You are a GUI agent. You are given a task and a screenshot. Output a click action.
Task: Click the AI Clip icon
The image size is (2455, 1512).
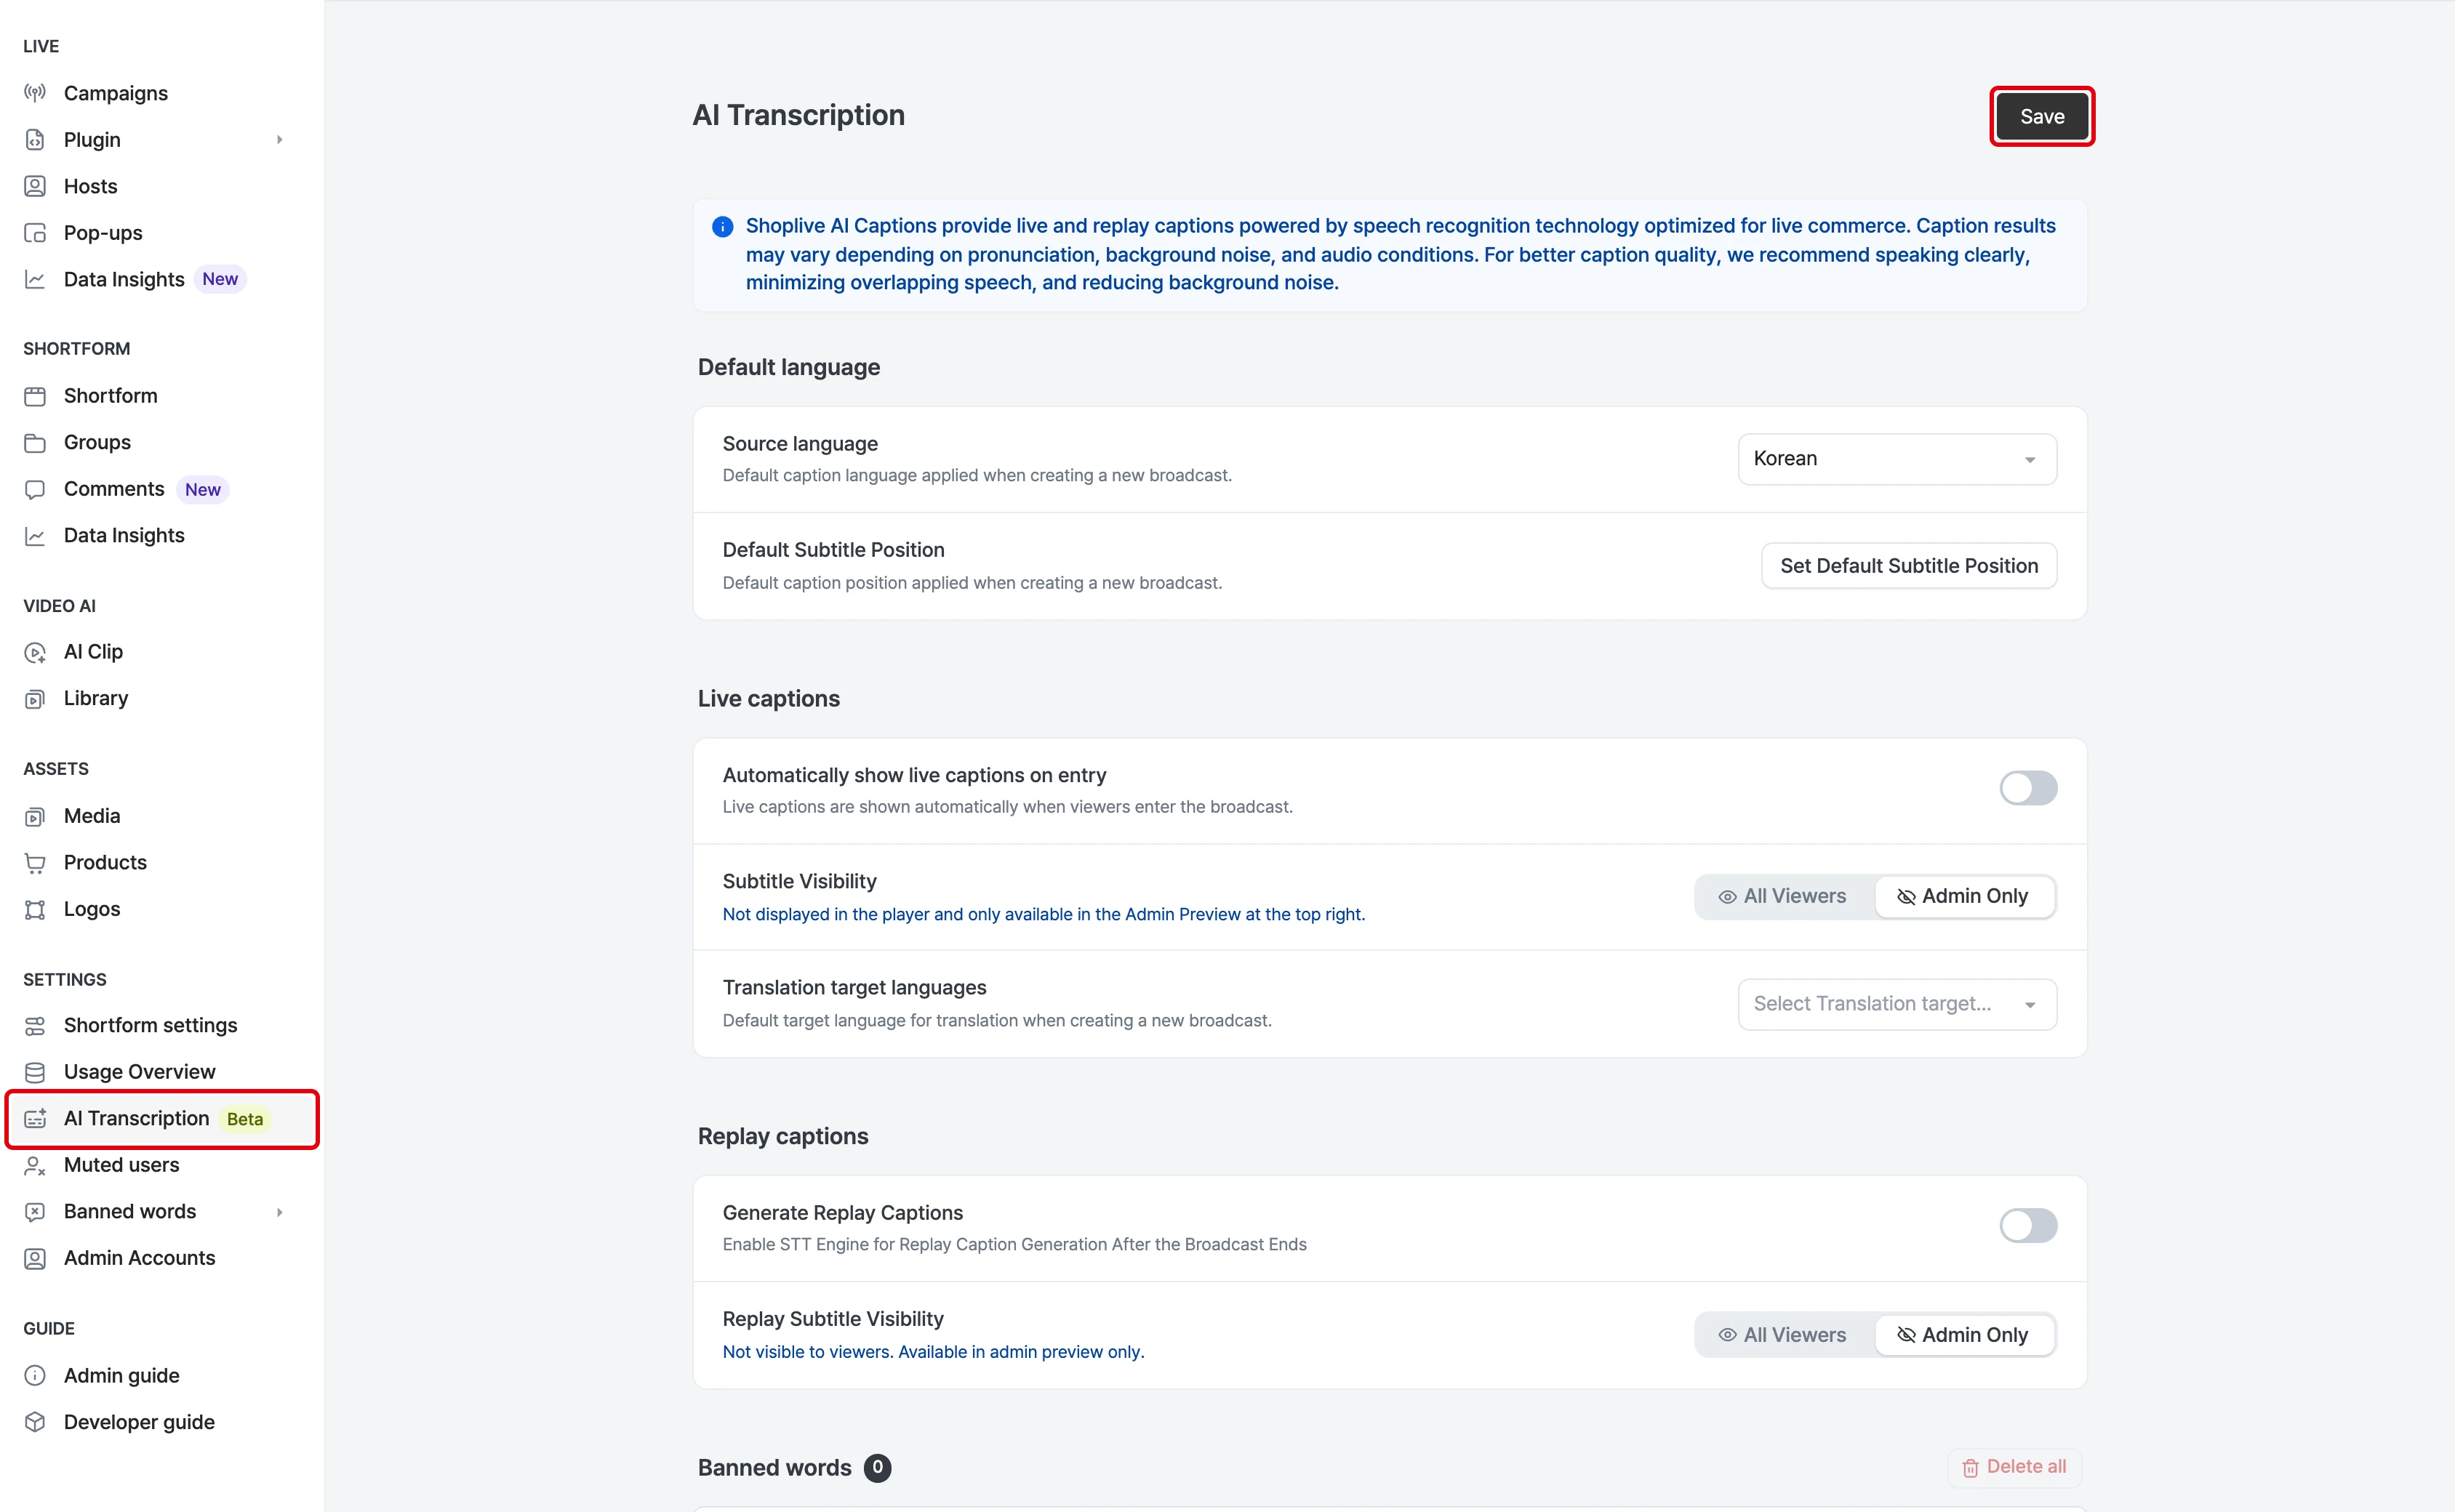pos(35,652)
